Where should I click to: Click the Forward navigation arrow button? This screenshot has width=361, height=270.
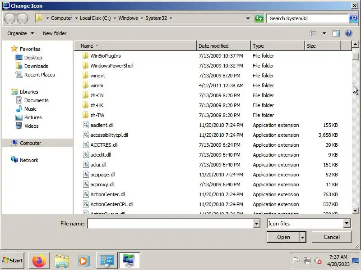[22, 18]
